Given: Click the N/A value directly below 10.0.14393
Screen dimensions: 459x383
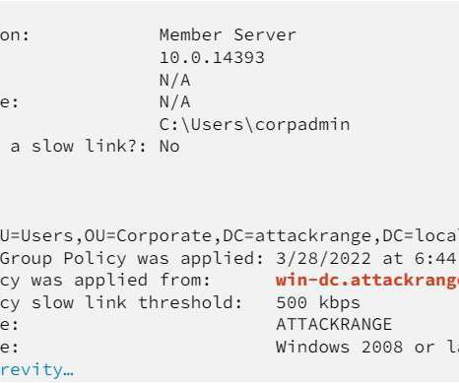Looking at the screenshot, I should (174, 80).
